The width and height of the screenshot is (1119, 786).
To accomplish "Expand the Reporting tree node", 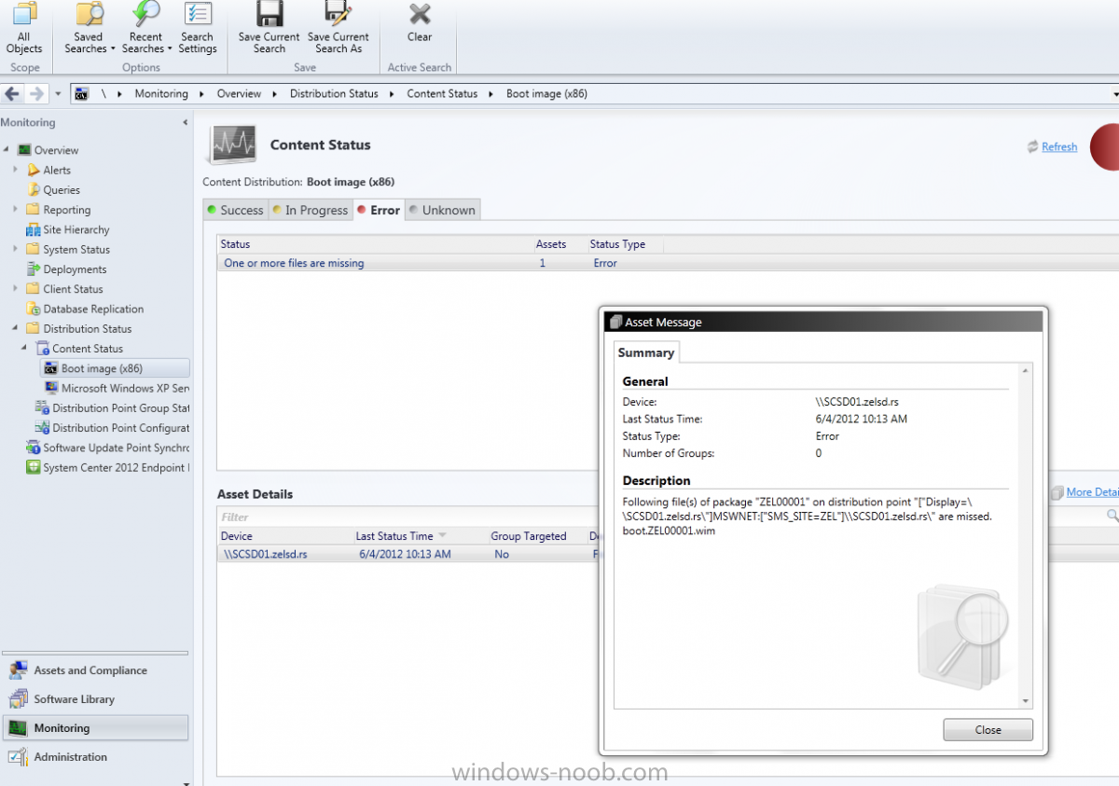I will pyautogui.click(x=15, y=209).
